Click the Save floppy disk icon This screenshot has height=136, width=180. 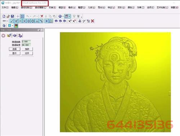coord(12,16)
